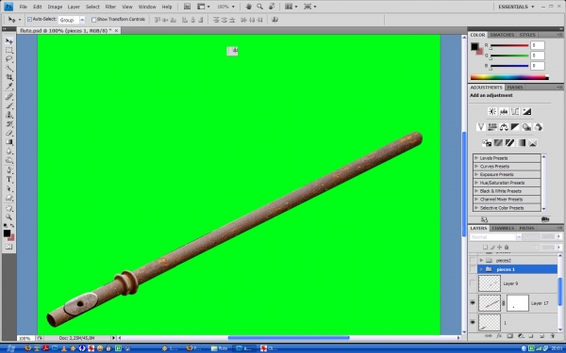This screenshot has height=353, width=566.
Task: Switch to the Channels tab
Action: (x=503, y=228)
